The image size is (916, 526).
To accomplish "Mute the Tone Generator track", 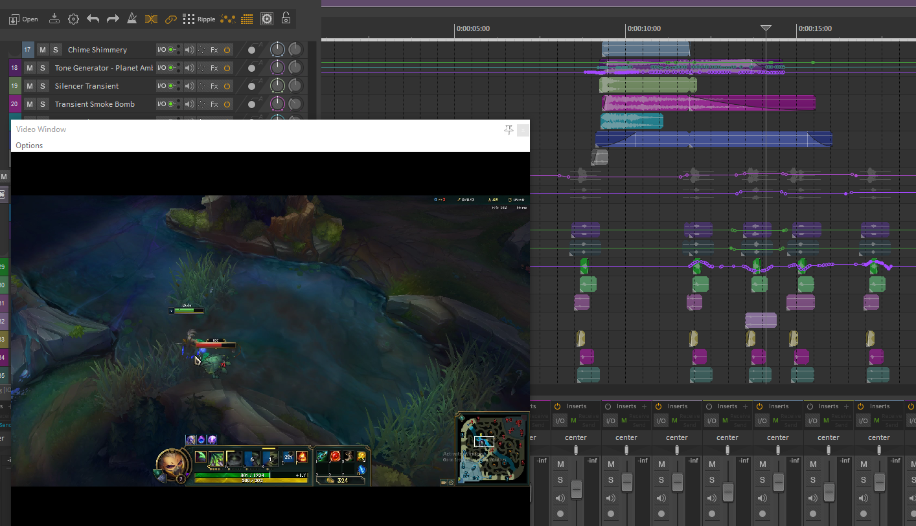I will pos(29,68).
